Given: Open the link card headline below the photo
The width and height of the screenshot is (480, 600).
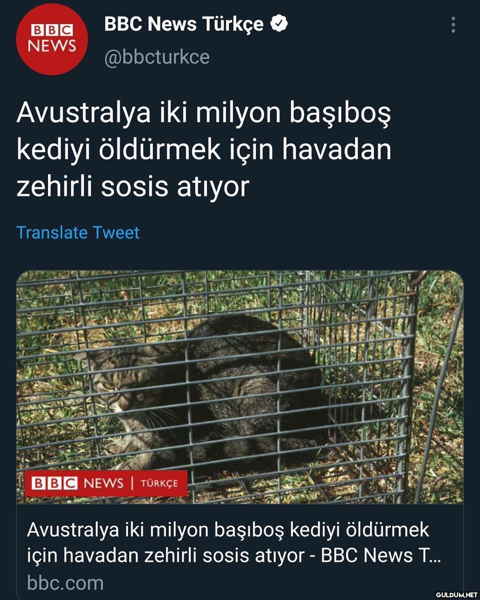Looking at the screenshot, I should [x=234, y=543].
